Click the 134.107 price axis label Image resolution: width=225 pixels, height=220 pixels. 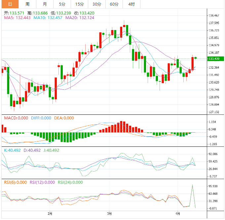pyautogui.click(x=214, y=52)
